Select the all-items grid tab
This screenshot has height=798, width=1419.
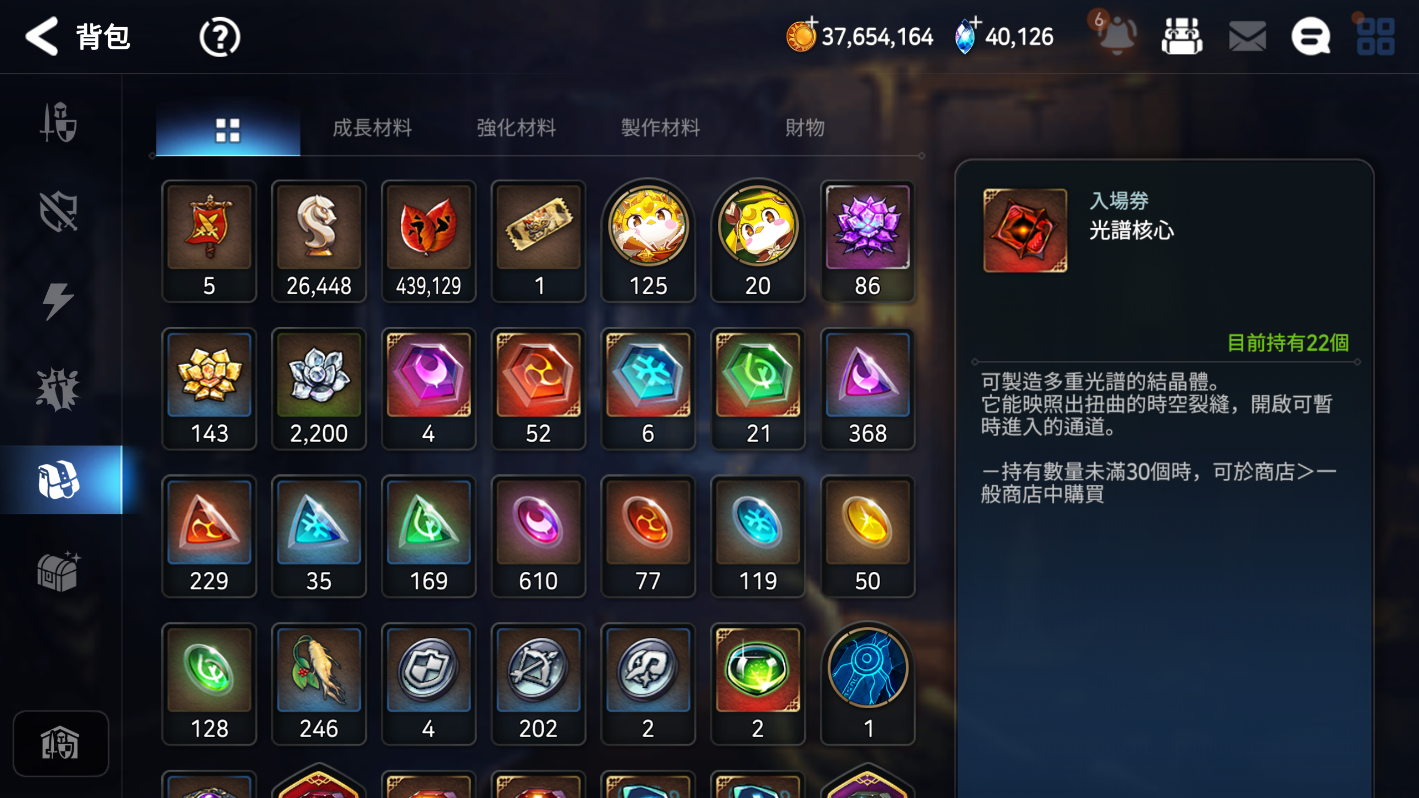click(228, 130)
